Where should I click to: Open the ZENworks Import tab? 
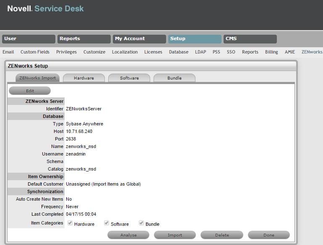coord(37,78)
